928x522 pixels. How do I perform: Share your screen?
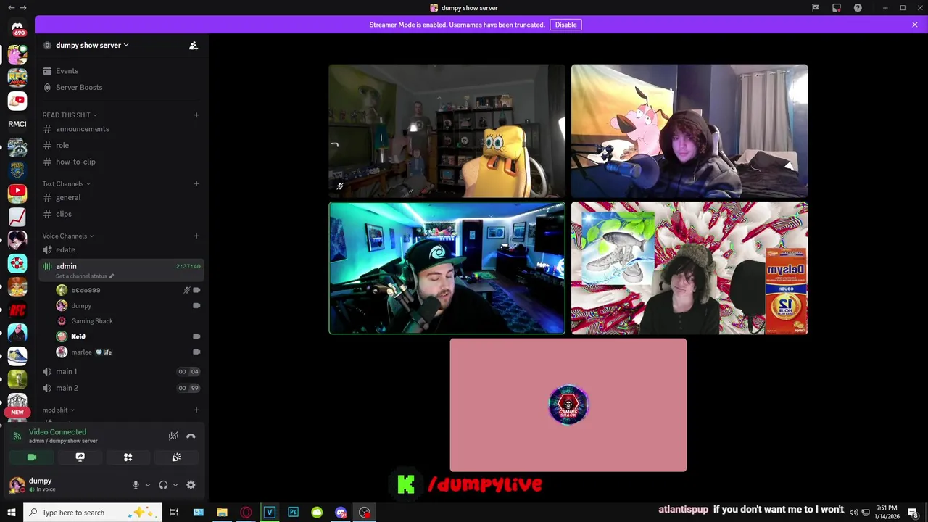pyautogui.click(x=80, y=457)
